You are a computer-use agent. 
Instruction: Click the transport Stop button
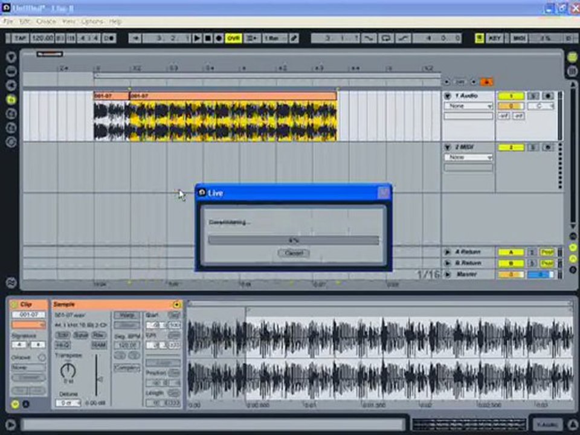pyautogui.click(x=208, y=38)
